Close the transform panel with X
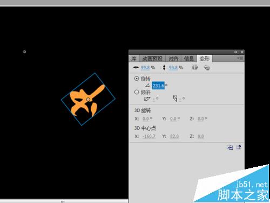Image resolution: width=270 pixels, height=203 pixels. [x=242, y=52]
